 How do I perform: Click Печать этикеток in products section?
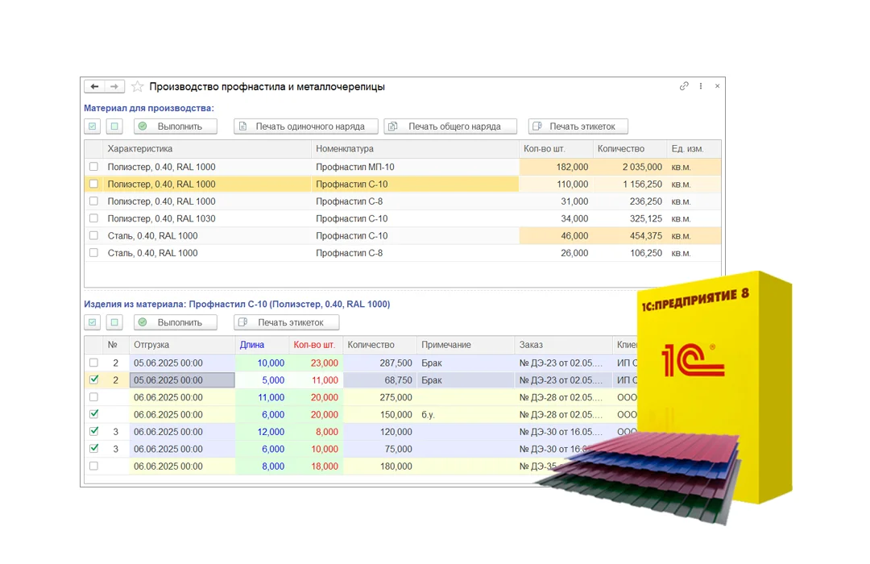[286, 322]
